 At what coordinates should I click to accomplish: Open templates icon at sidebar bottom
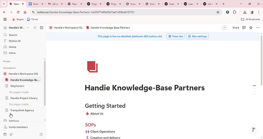[5, 134]
